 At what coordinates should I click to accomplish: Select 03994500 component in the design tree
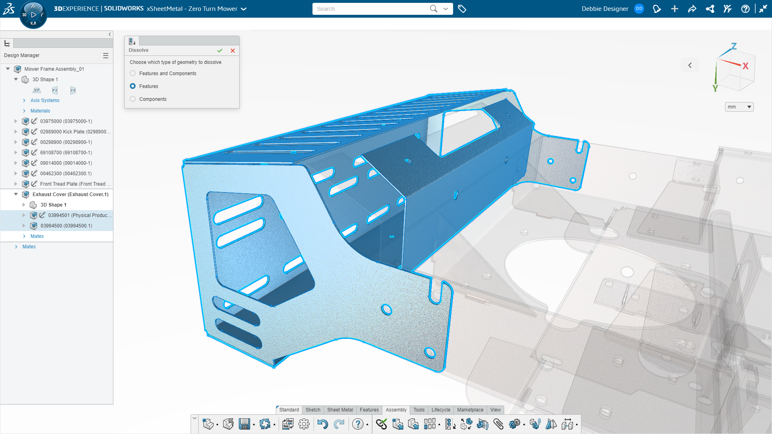[x=67, y=225]
